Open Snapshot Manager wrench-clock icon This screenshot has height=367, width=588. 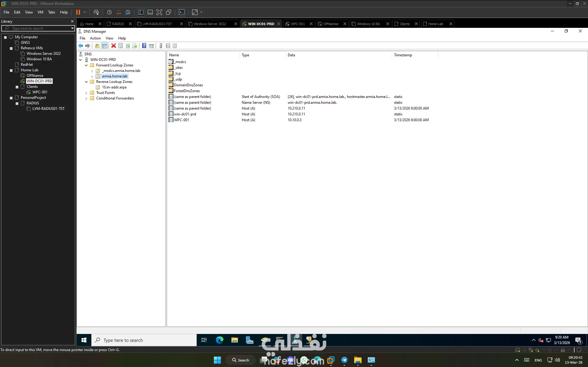(x=128, y=12)
